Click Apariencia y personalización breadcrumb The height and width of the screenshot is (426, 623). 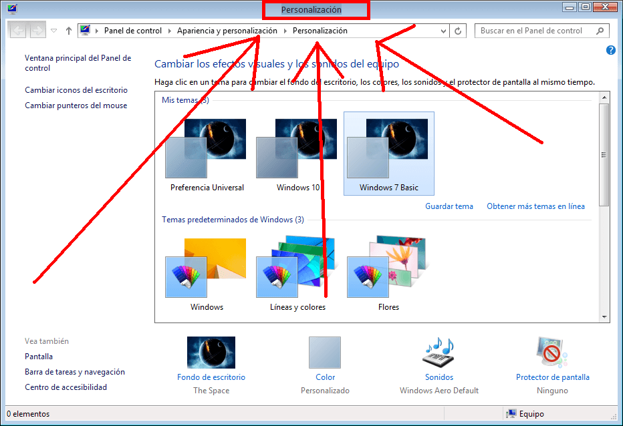point(227,31)
